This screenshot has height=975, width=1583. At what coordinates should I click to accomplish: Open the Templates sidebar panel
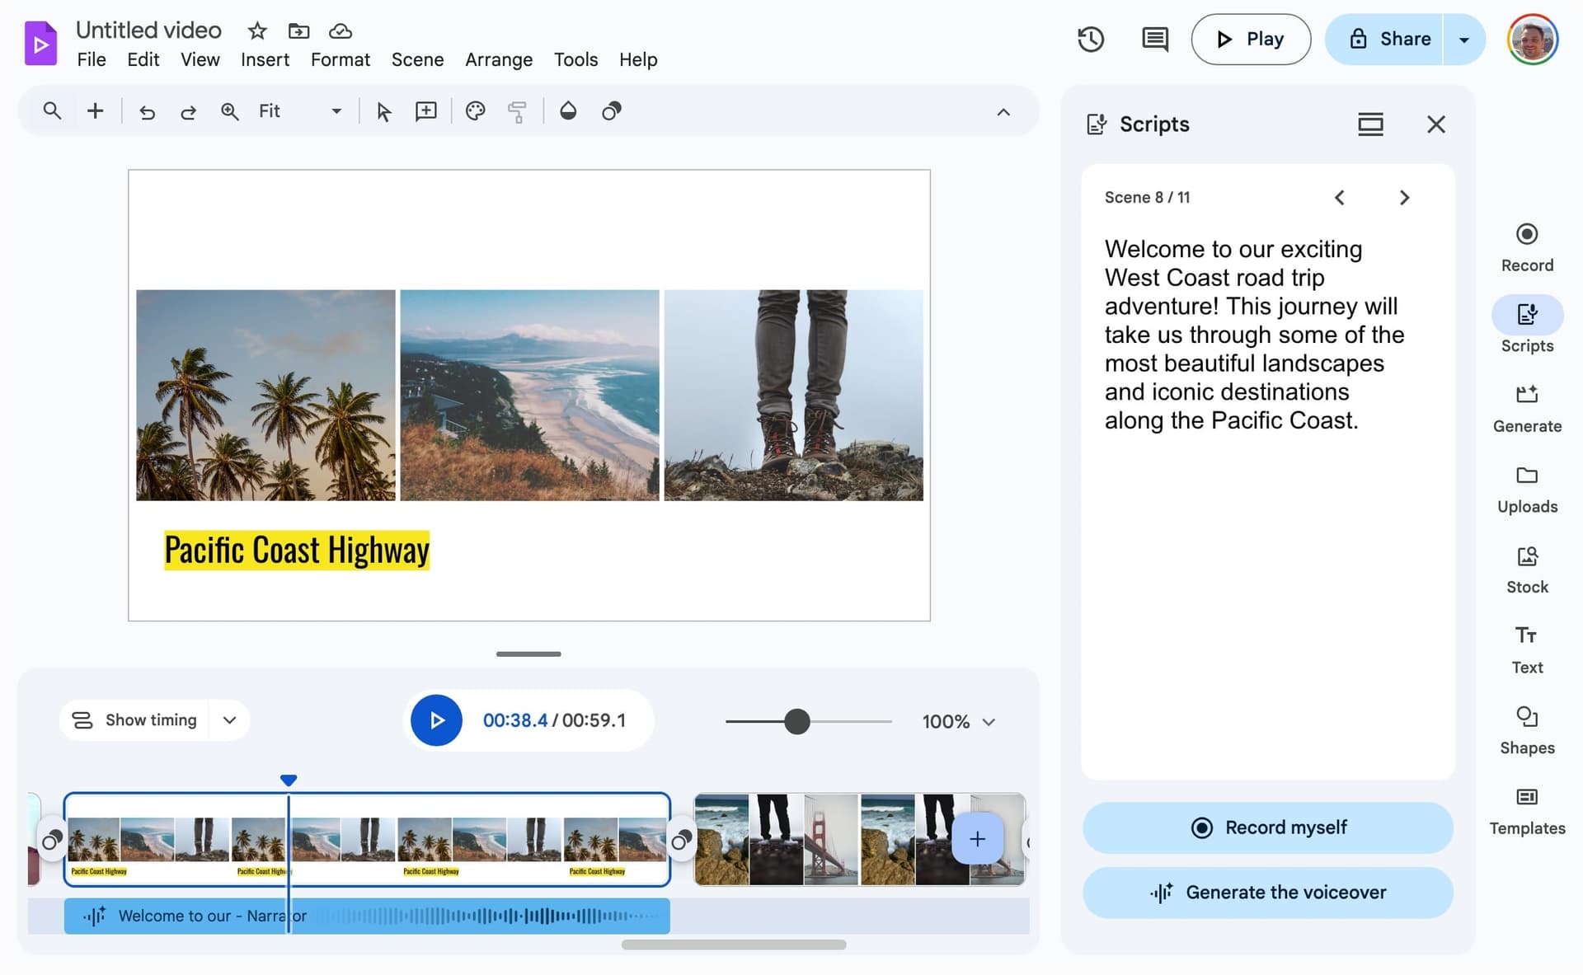[x=1526, y=810]
